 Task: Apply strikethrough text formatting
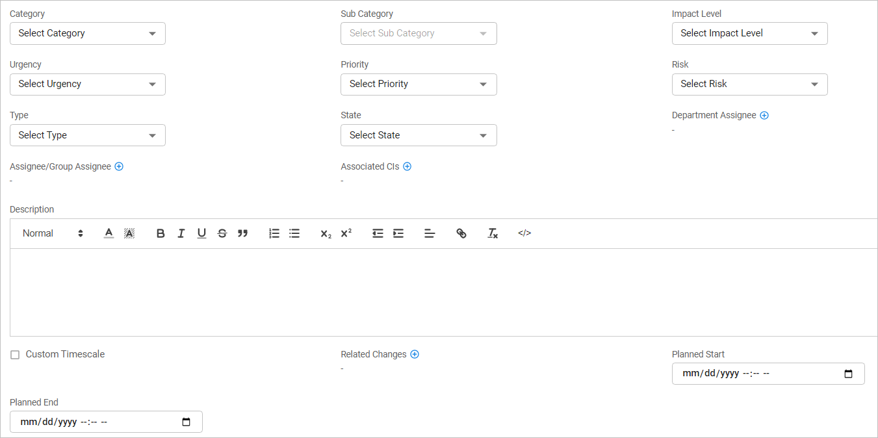[222, 233]
